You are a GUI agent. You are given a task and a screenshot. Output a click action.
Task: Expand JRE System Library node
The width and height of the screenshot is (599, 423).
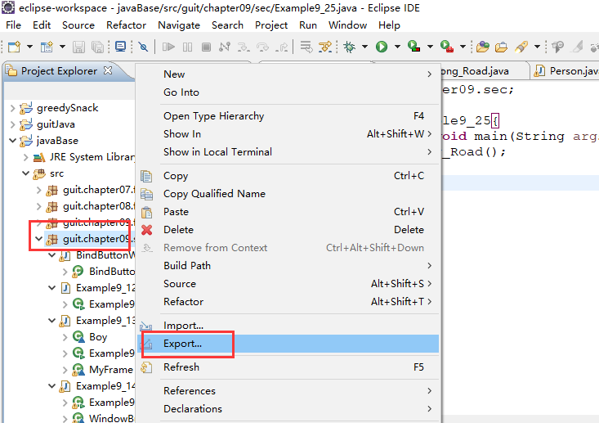(26, 157)
